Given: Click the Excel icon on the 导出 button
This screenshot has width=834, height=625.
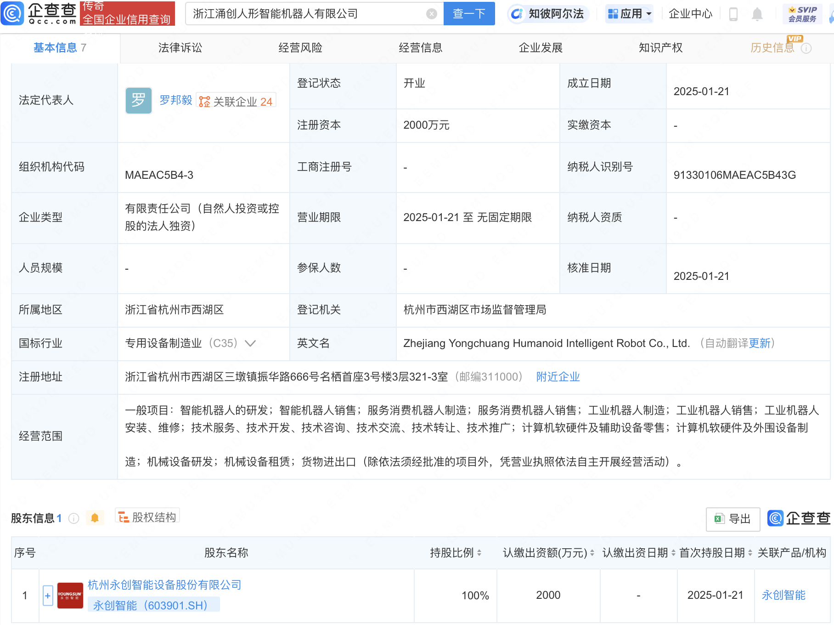Looking at the screenshot, I should coord(719,519).
